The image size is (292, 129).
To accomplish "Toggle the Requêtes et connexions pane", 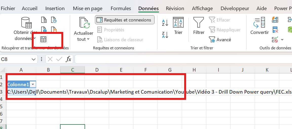I will coord(125,20).
